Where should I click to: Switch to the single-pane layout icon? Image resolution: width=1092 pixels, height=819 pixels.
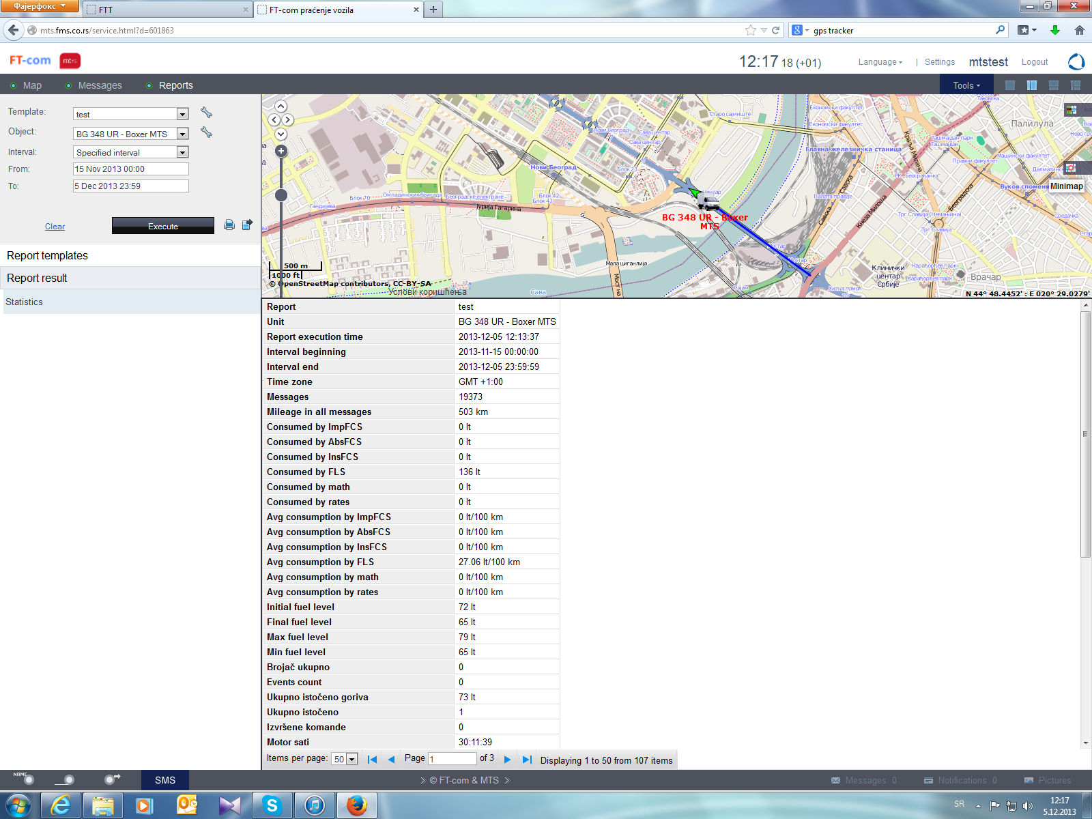1010,85
